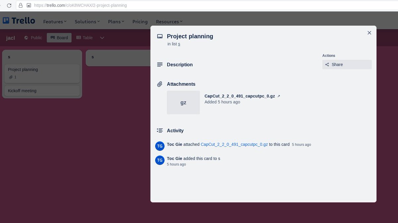Image resolution: width=398 pixels, height=223 pixels.
Task: Click the external-link arrow beside the attachment name
Action: pyautogui.click(x=279, y=96)
